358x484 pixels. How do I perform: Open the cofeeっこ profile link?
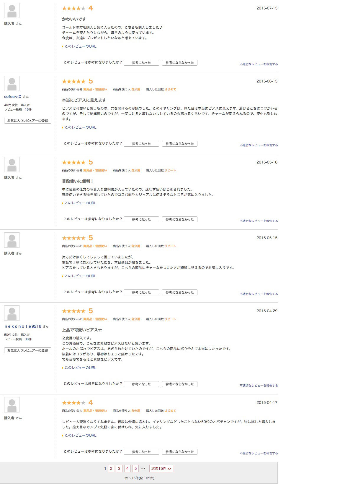[x=13, y=97]
